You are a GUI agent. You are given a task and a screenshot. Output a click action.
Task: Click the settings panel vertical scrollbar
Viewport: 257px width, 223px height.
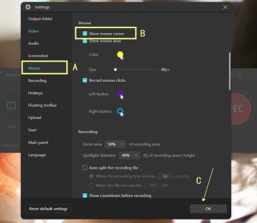(229, 71)
